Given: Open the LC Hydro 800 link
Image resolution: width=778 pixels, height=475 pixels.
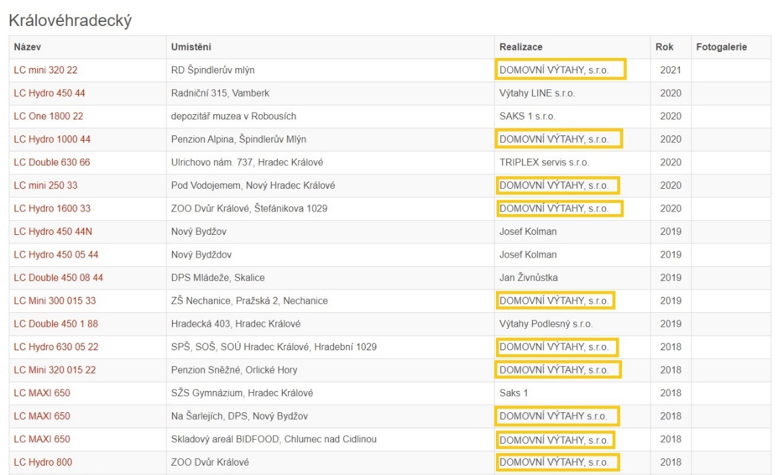Looking at the screenshot, I should [x=43, y=462].
